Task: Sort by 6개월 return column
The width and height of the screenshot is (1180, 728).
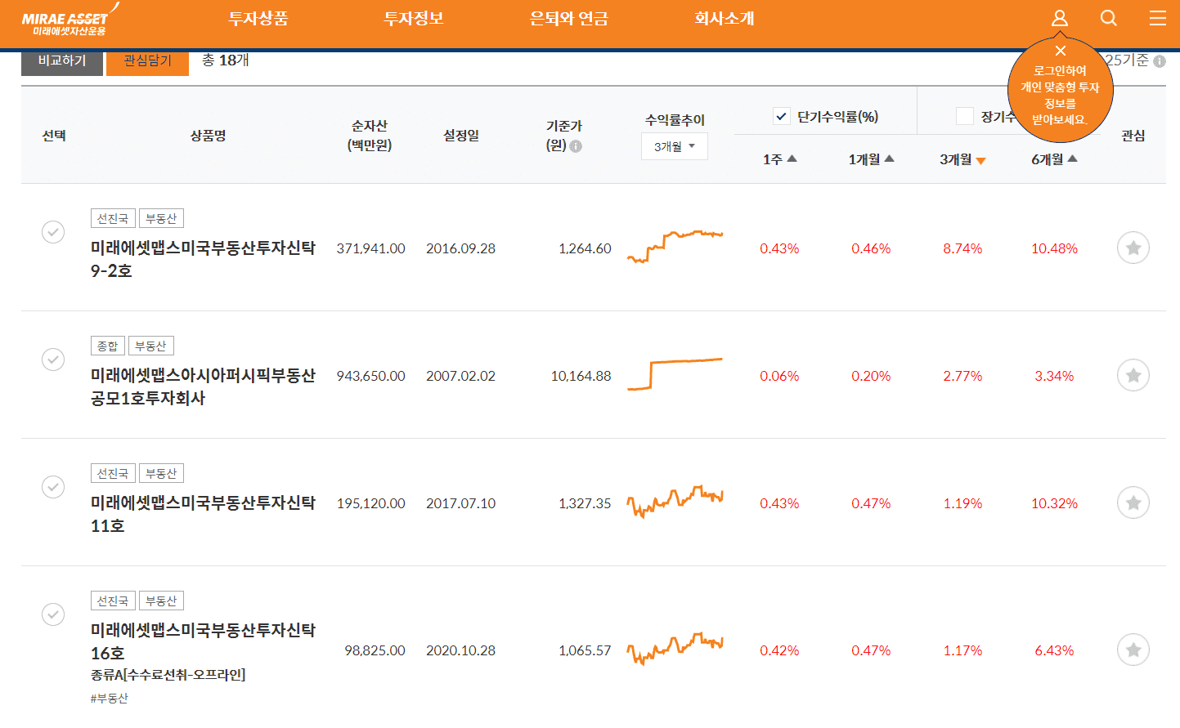Action: [x=1054, y=159]
